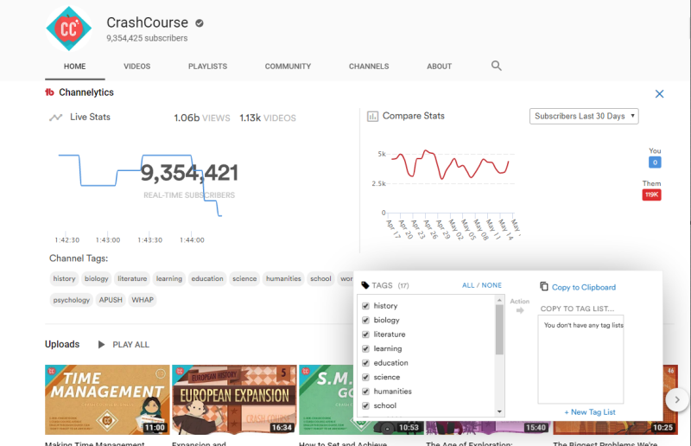Click the TAGS label tag icon
691x446 pixels.
[x=365, y=285]
